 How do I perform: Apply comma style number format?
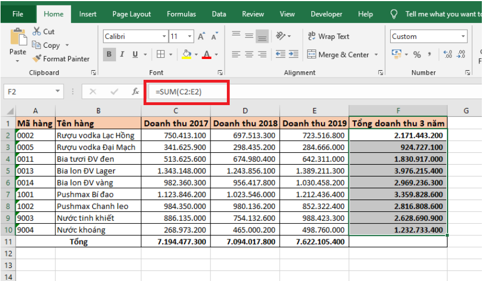(x=430, y=55)
